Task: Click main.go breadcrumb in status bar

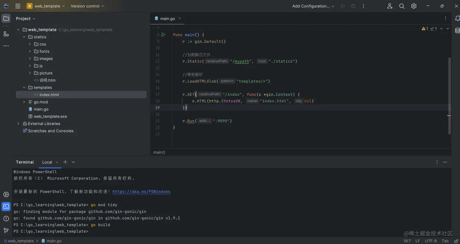Action: pos(51,241)
